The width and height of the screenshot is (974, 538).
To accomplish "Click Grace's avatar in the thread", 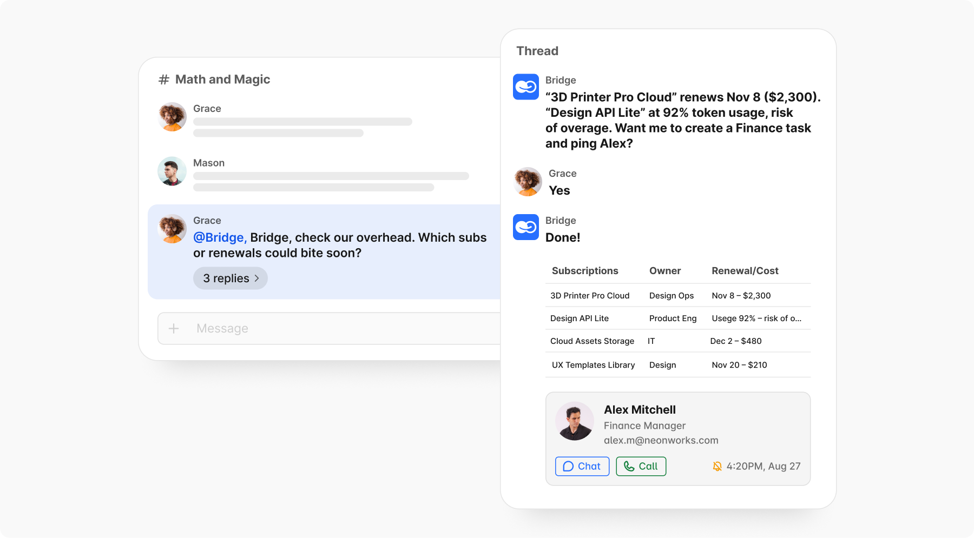I will click(x=528, y=182).
